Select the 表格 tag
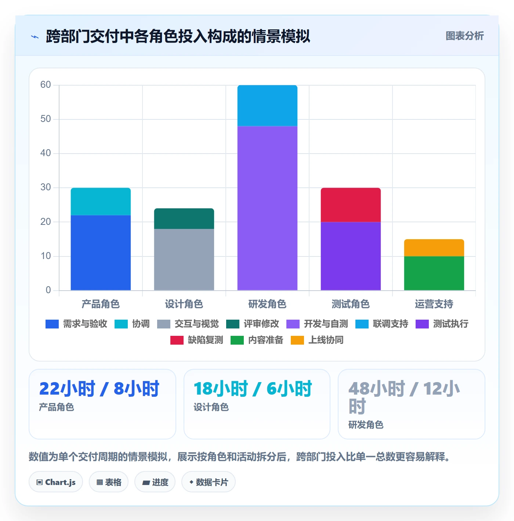The height and width of the screenshot is (521, 514). coord(109,482)
